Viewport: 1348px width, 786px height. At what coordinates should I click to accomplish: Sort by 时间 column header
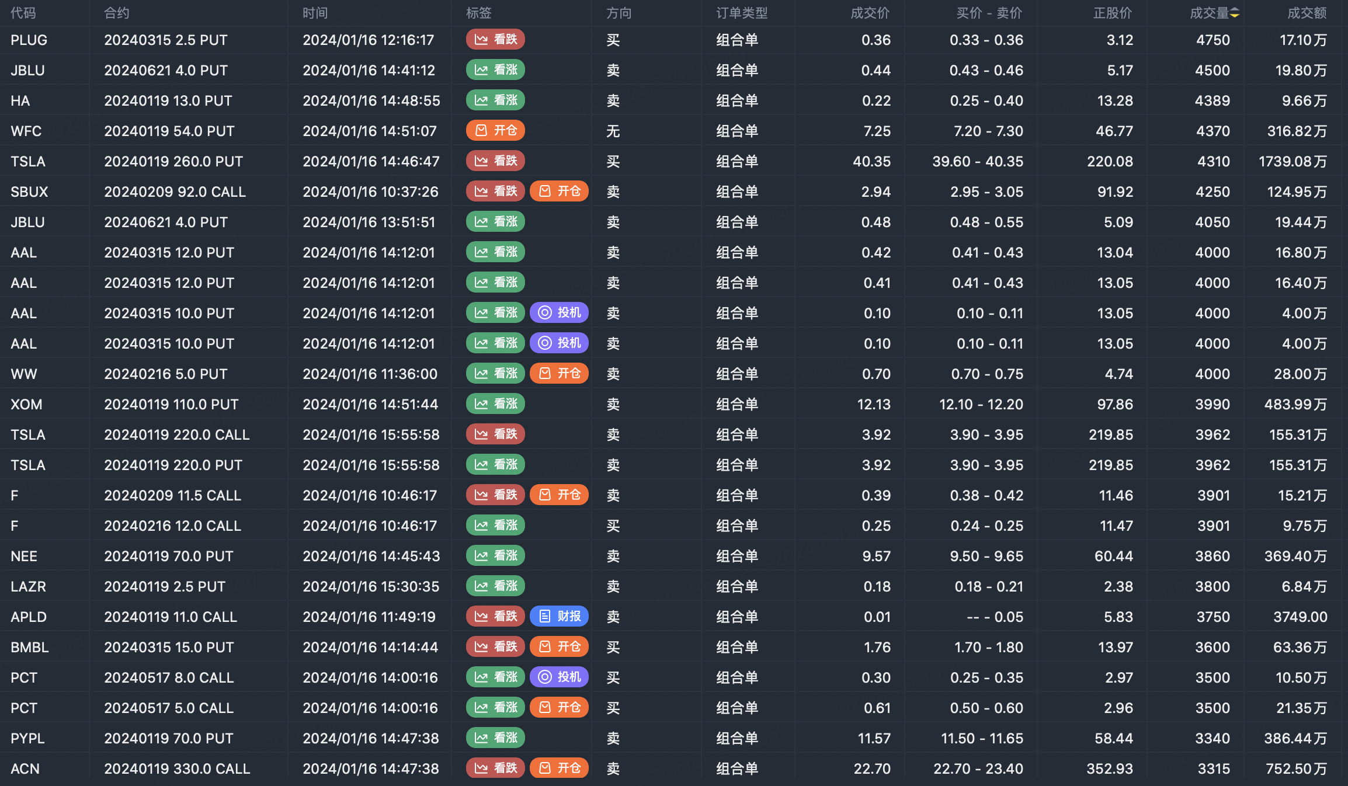pyautogui.click(x=315, y=13)
